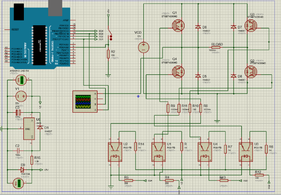Select the Q4 IGBT transistor symbol
281x195 pixels.
tap(179, 72)
